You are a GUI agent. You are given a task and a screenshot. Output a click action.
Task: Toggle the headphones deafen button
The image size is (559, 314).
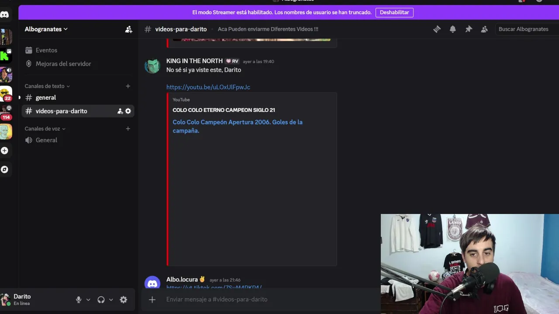click(101, 300)
